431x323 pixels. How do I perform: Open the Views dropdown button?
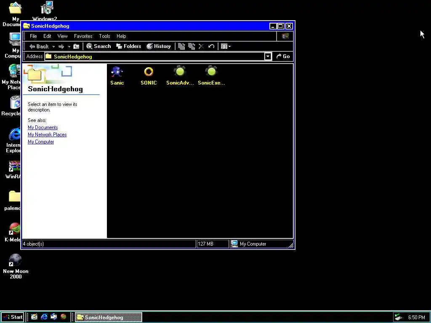coord(226,46)
